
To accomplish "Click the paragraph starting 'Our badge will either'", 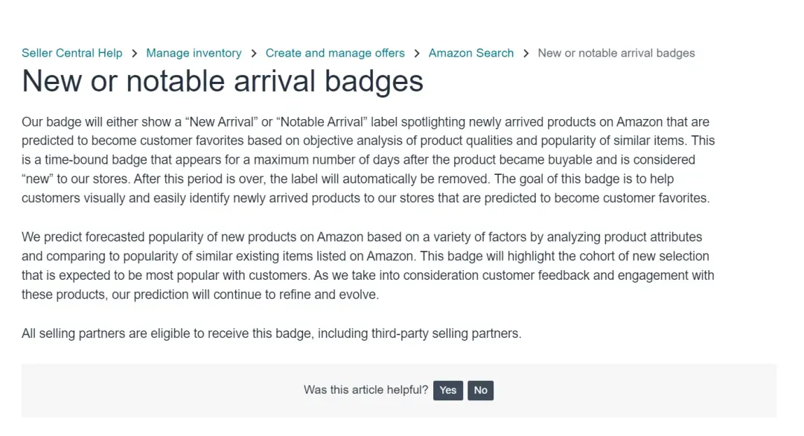I will [x=365, y=160].
